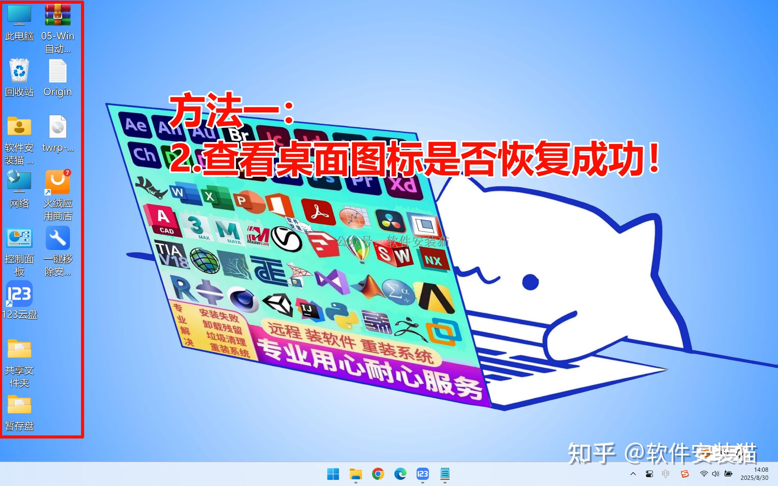Screen dimensions: 778x486
Task: Open 此电脑 from the desktop
Action: pos(19,16)
